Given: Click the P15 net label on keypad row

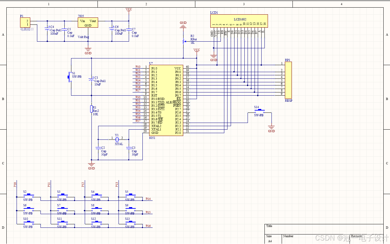Looking at the screenshot, I should [148, 212].
